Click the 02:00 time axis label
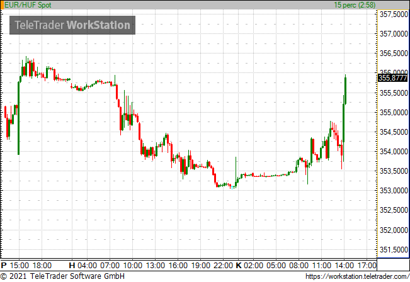410x282 pixels. click(254, 266)
